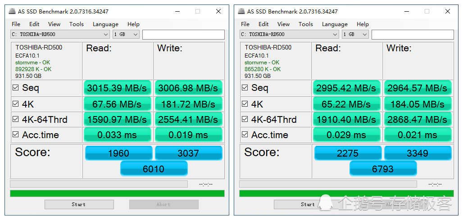Expand the 1 GB size dropdown in left window
Viewport: 463px width, 220px height.
pyautogui.click(x=126, y=35)
